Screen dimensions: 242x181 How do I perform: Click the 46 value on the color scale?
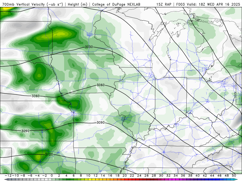[220, 176]
